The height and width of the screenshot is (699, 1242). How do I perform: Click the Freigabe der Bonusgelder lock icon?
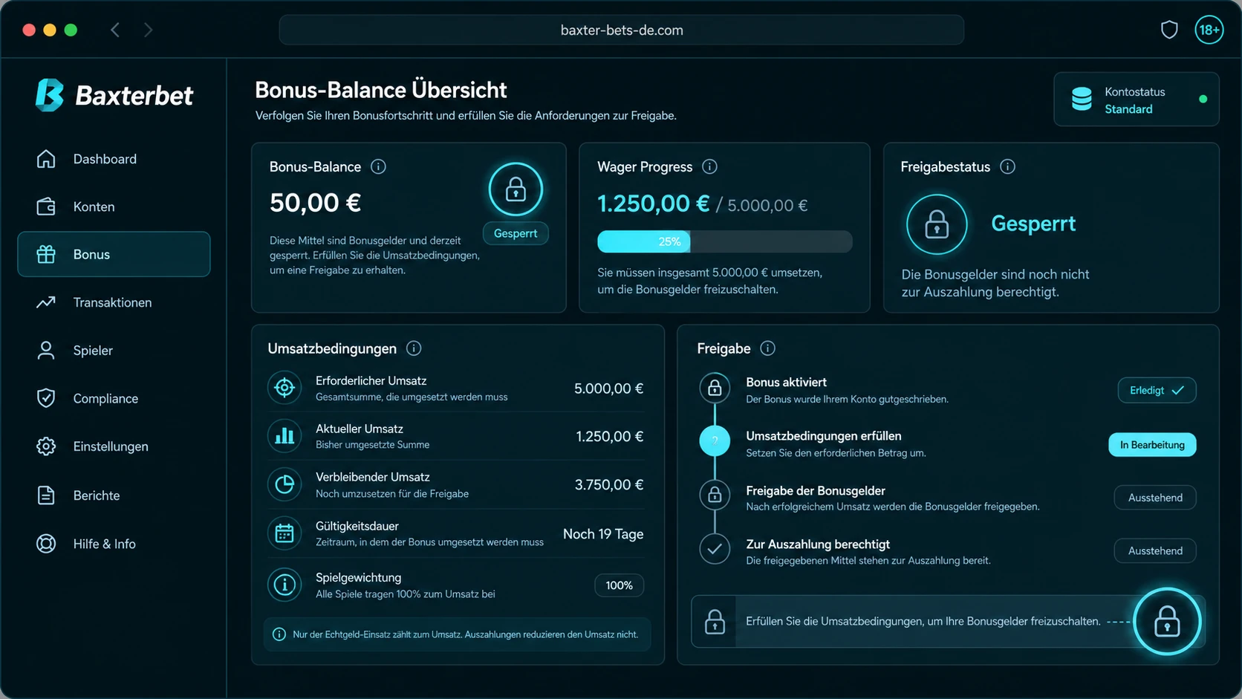[715, 495]
